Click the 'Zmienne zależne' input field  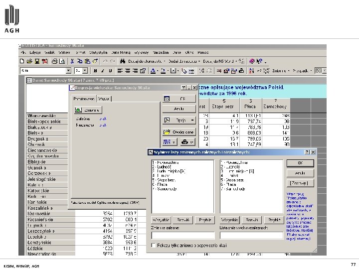click(183, 235)
